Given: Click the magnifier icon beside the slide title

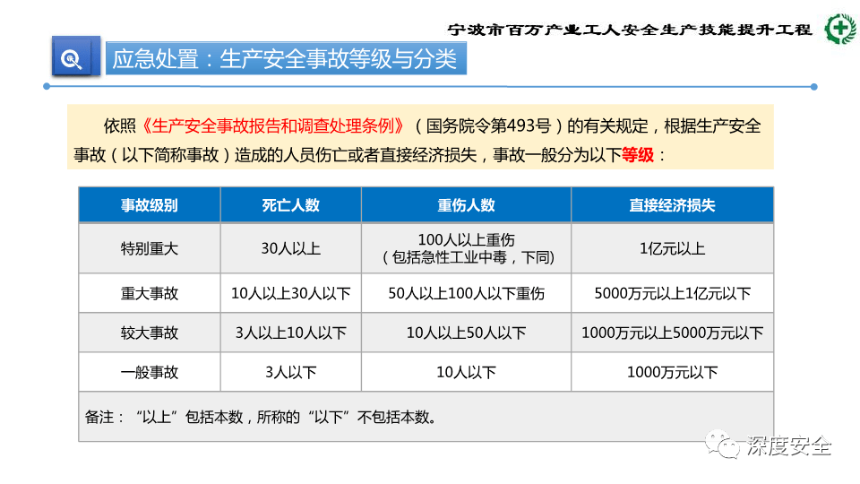Looking at the screenshot, I should 71,59.
